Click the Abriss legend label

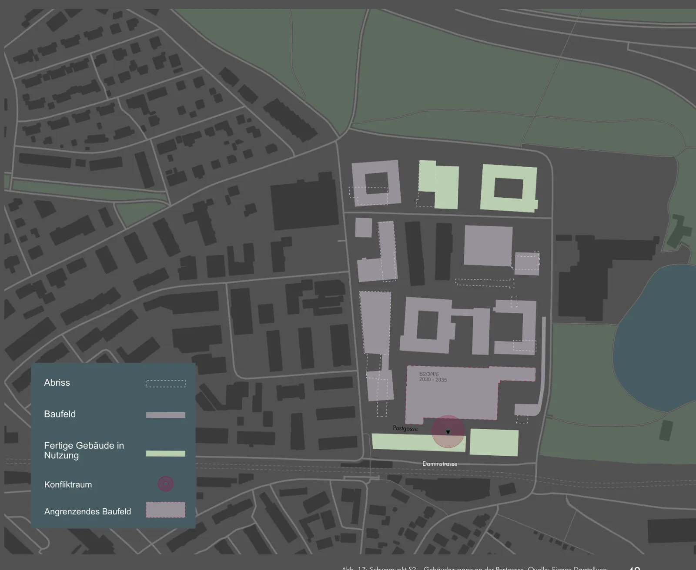pos(57,383)
